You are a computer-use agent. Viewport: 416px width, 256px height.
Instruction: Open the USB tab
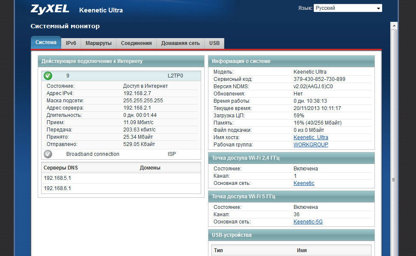[x=214, y=43]
